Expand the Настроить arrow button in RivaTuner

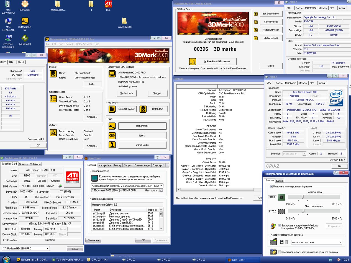[x=161, y=190]
